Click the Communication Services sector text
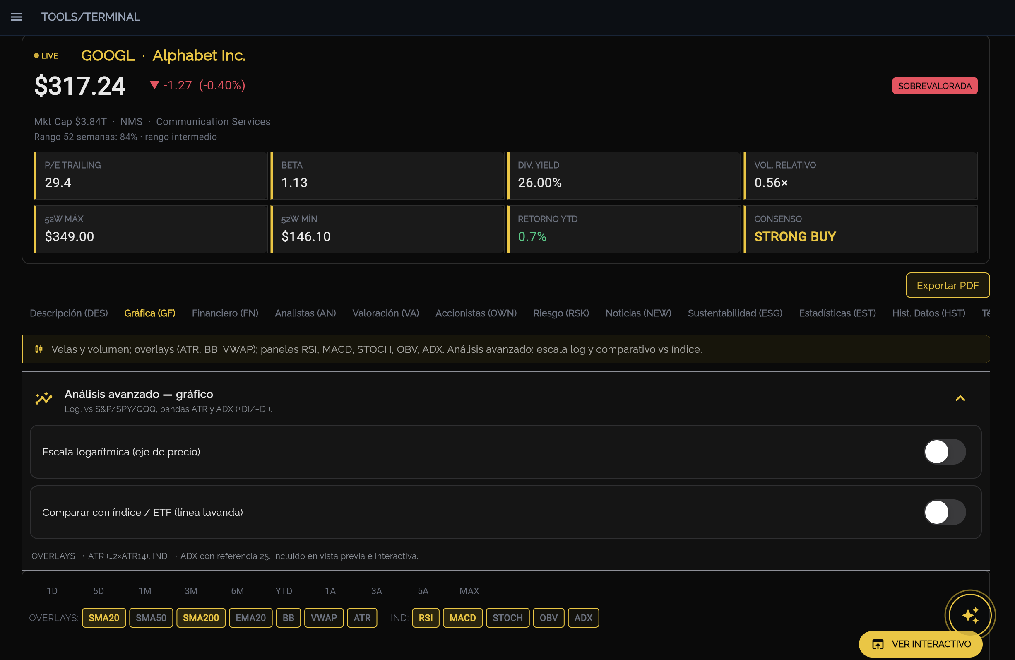This screenshot has width=1015, height=660. [x=213, y=122]
